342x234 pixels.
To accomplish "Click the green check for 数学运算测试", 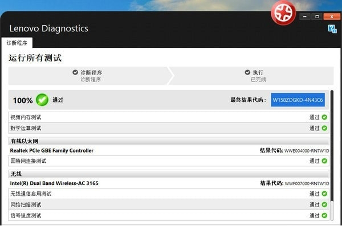I will tap(324, 128).
